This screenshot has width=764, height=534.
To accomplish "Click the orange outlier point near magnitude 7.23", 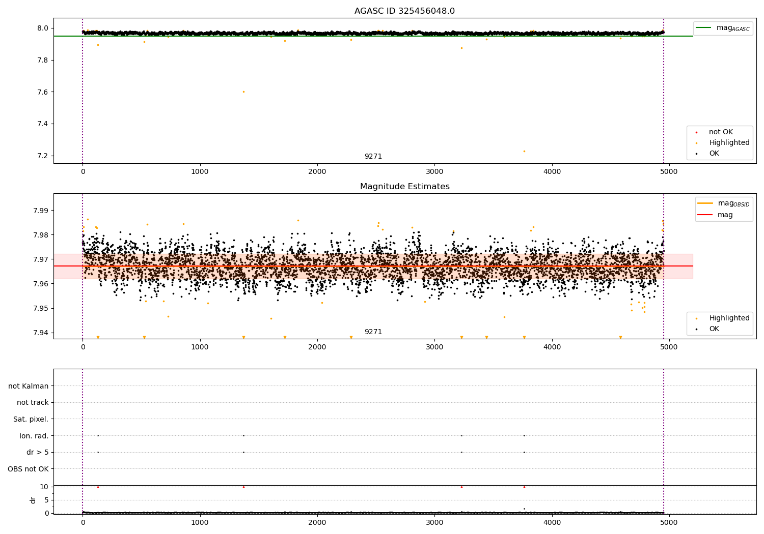I will [524, 151].
